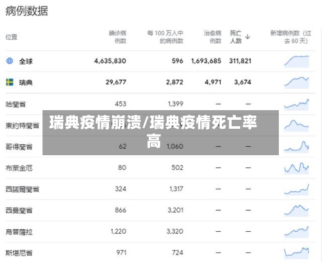Select the 斯堪尼省 row label
322x266 pixels.
coord(19,253)
